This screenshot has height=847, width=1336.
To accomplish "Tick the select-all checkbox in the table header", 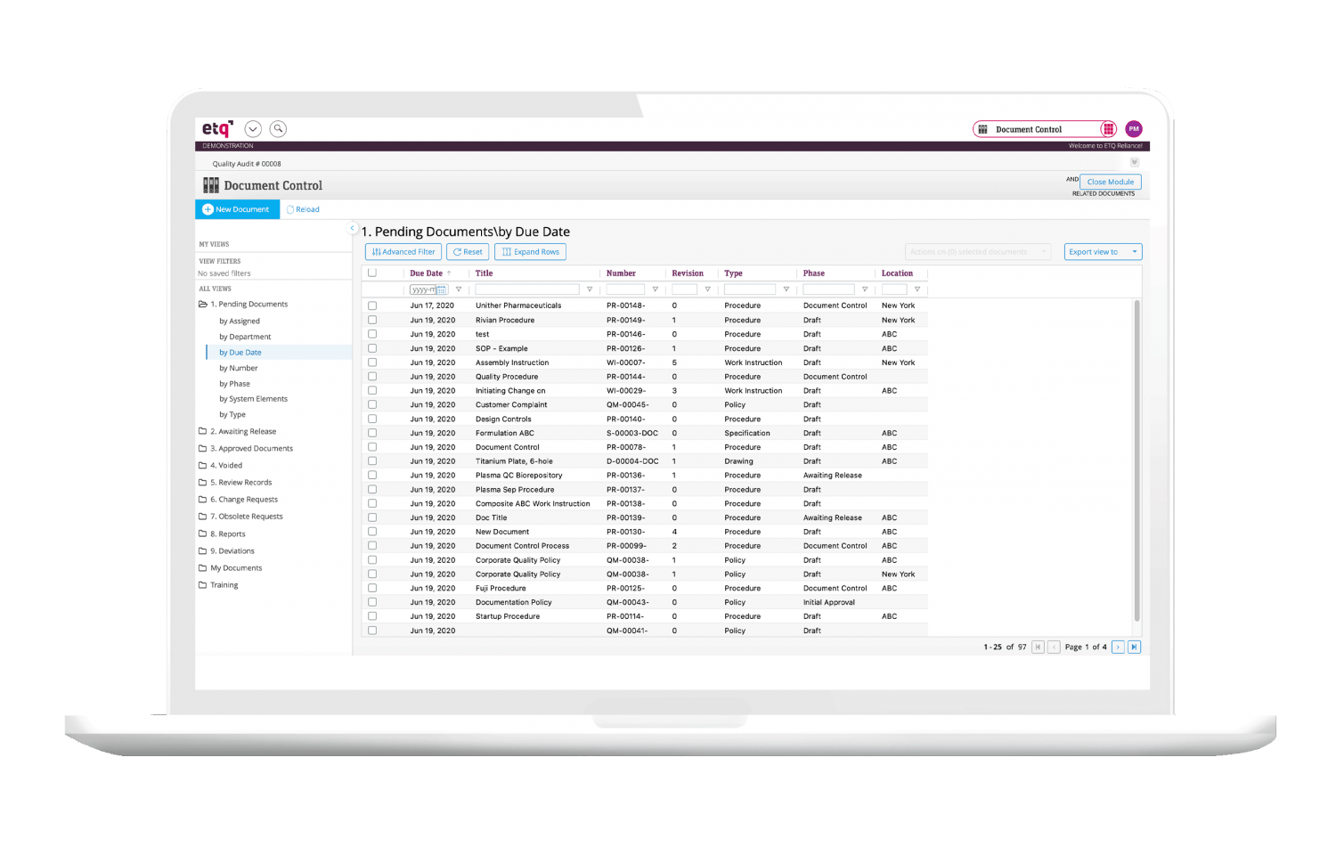I will coord(372,273).
